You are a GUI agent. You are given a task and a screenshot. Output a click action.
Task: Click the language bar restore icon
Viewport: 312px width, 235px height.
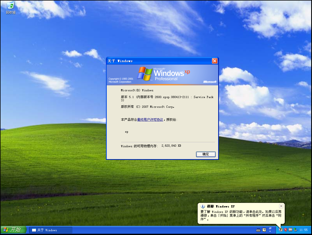point(270,229)
